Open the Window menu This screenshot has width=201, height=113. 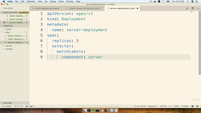point(70,1)
